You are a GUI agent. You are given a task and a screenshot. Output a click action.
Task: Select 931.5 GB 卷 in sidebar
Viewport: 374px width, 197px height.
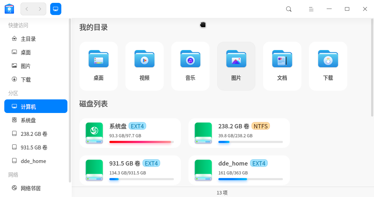coord(36,147)
